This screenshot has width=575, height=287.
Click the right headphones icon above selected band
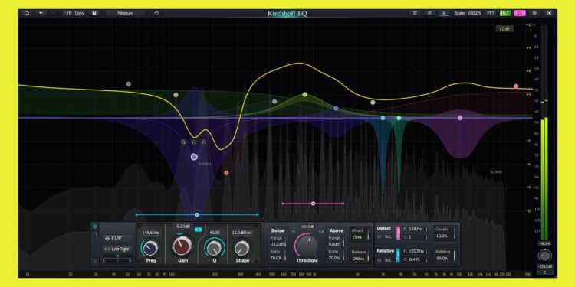(204, 142)
